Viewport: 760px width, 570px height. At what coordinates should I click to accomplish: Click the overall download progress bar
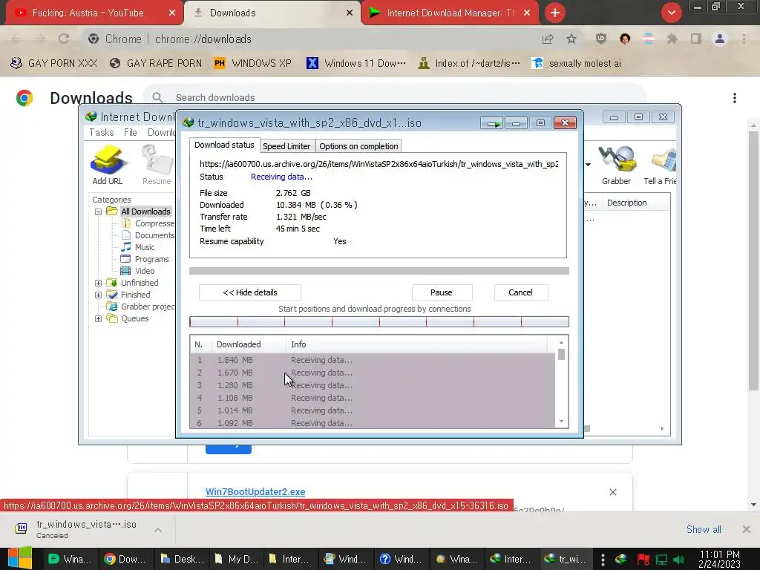[379, 271]
